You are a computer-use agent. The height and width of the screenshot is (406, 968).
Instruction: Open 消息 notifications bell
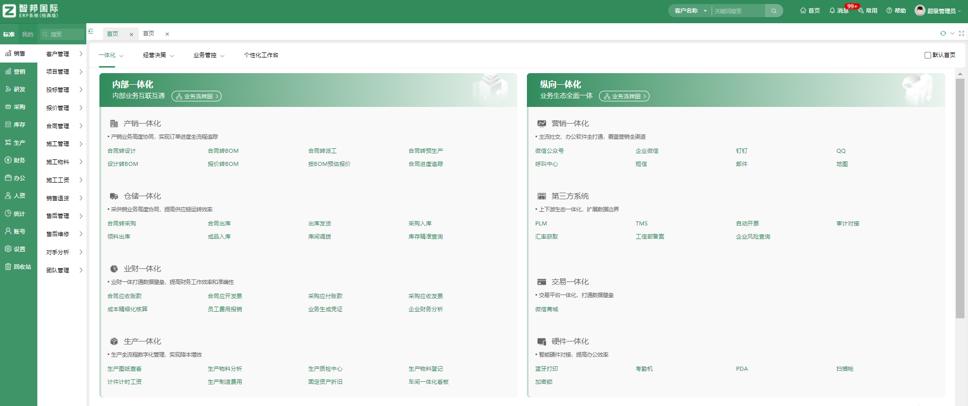coord(838,11)
